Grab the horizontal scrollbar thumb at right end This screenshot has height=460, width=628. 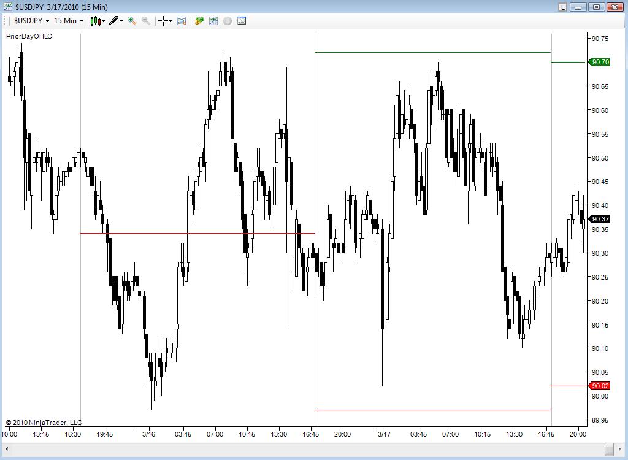pos(609,449)
